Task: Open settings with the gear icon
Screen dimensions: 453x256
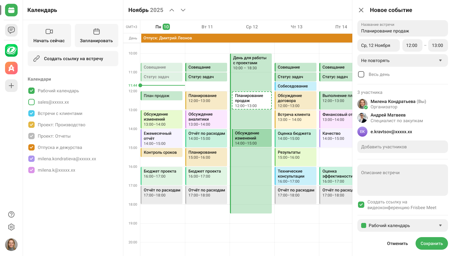Action: [x=11, y=227]
